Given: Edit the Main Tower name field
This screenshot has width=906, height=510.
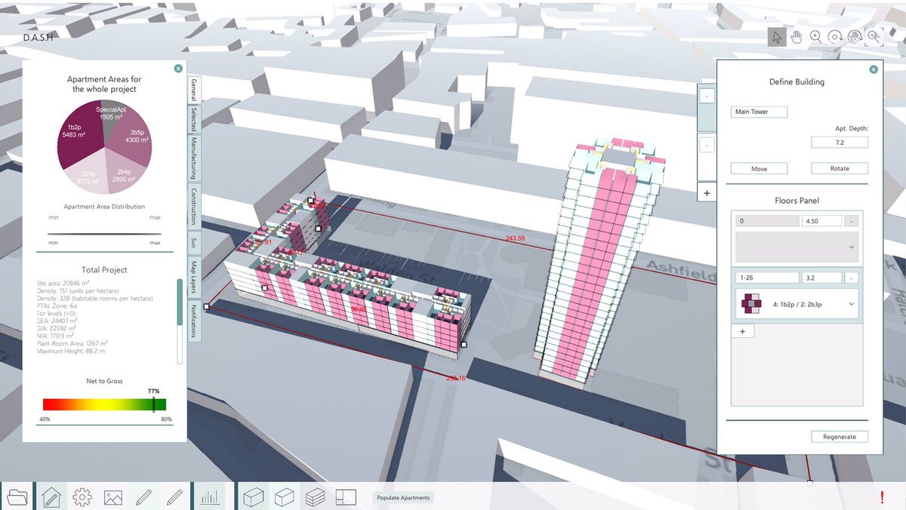Looking at the screenshot, I should tap(759, 112).
